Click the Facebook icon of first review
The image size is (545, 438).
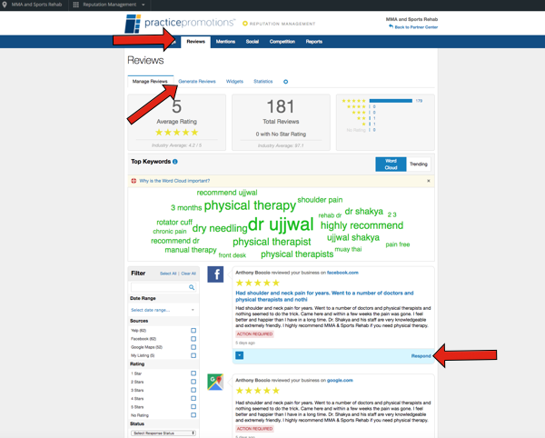click(x=215, y=274)
